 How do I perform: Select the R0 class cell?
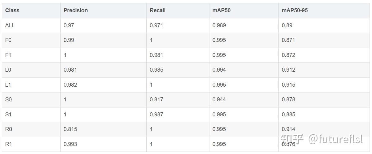pos(9,129)
